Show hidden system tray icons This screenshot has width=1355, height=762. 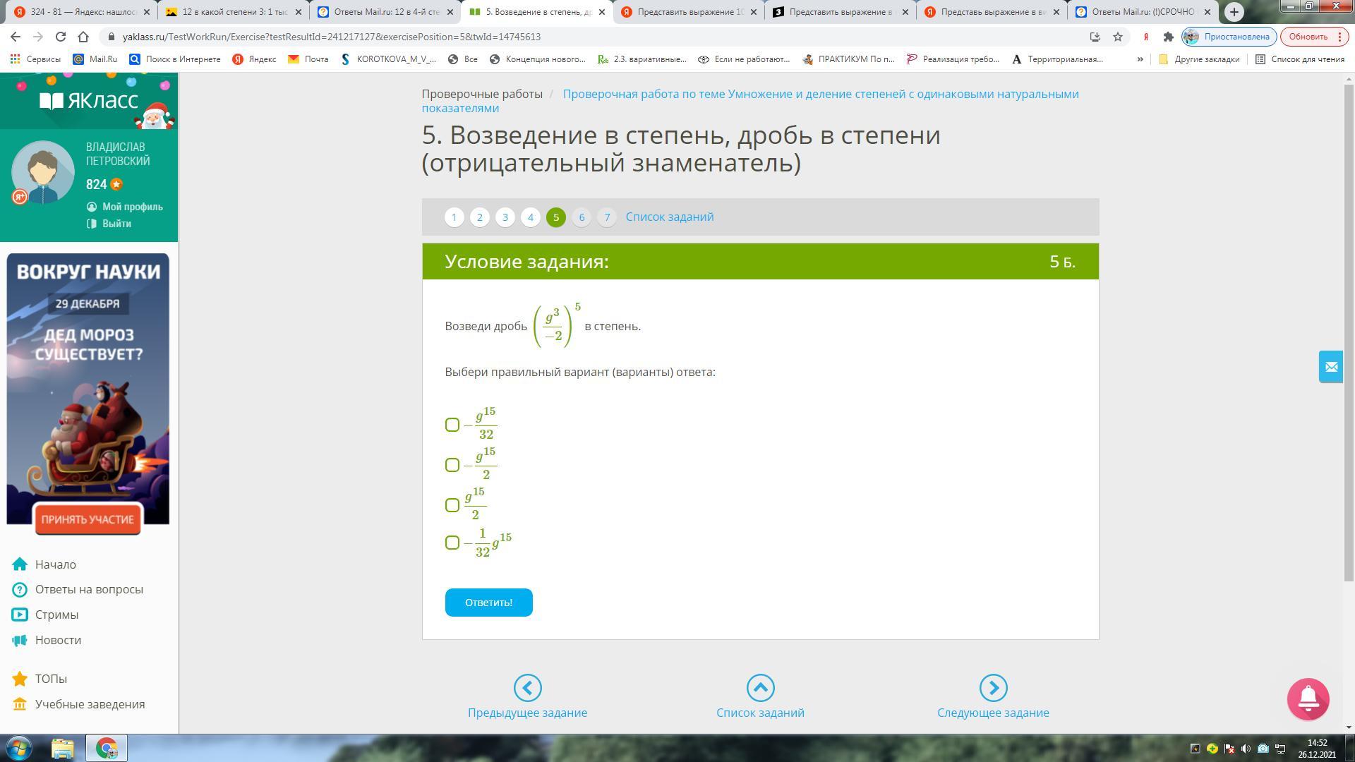[1194, 749]
